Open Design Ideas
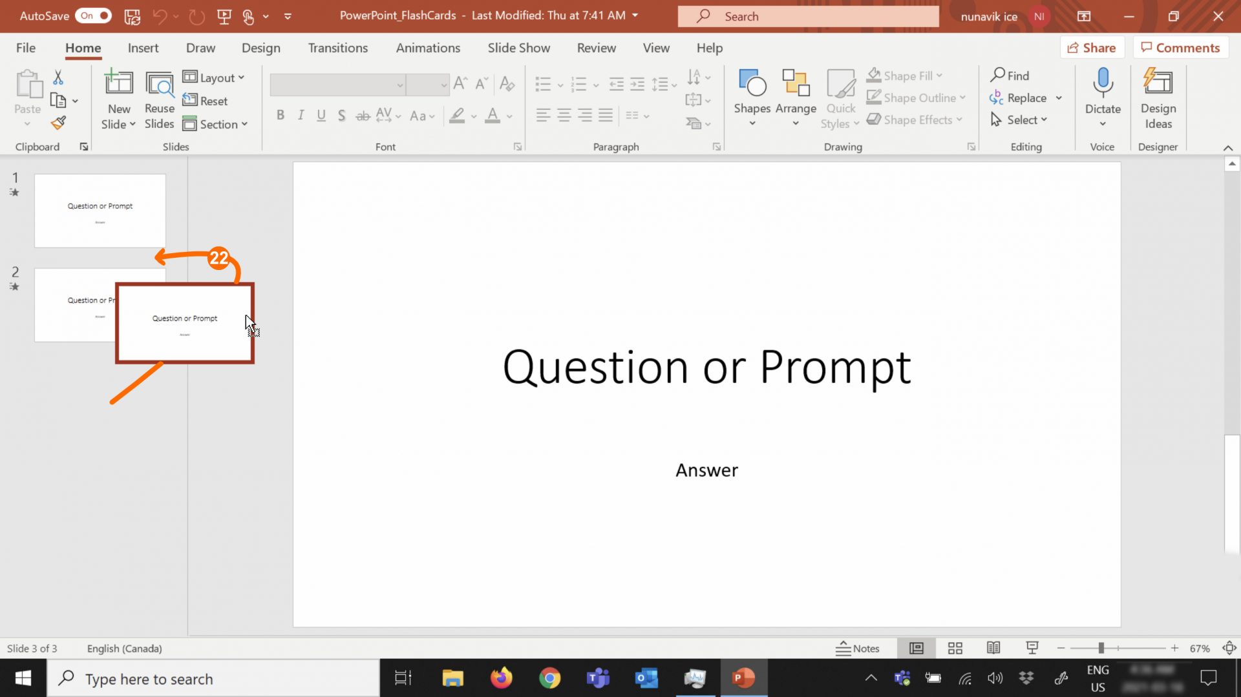The width and height of the screenshot is (1241, 697). pos(1158,97)
